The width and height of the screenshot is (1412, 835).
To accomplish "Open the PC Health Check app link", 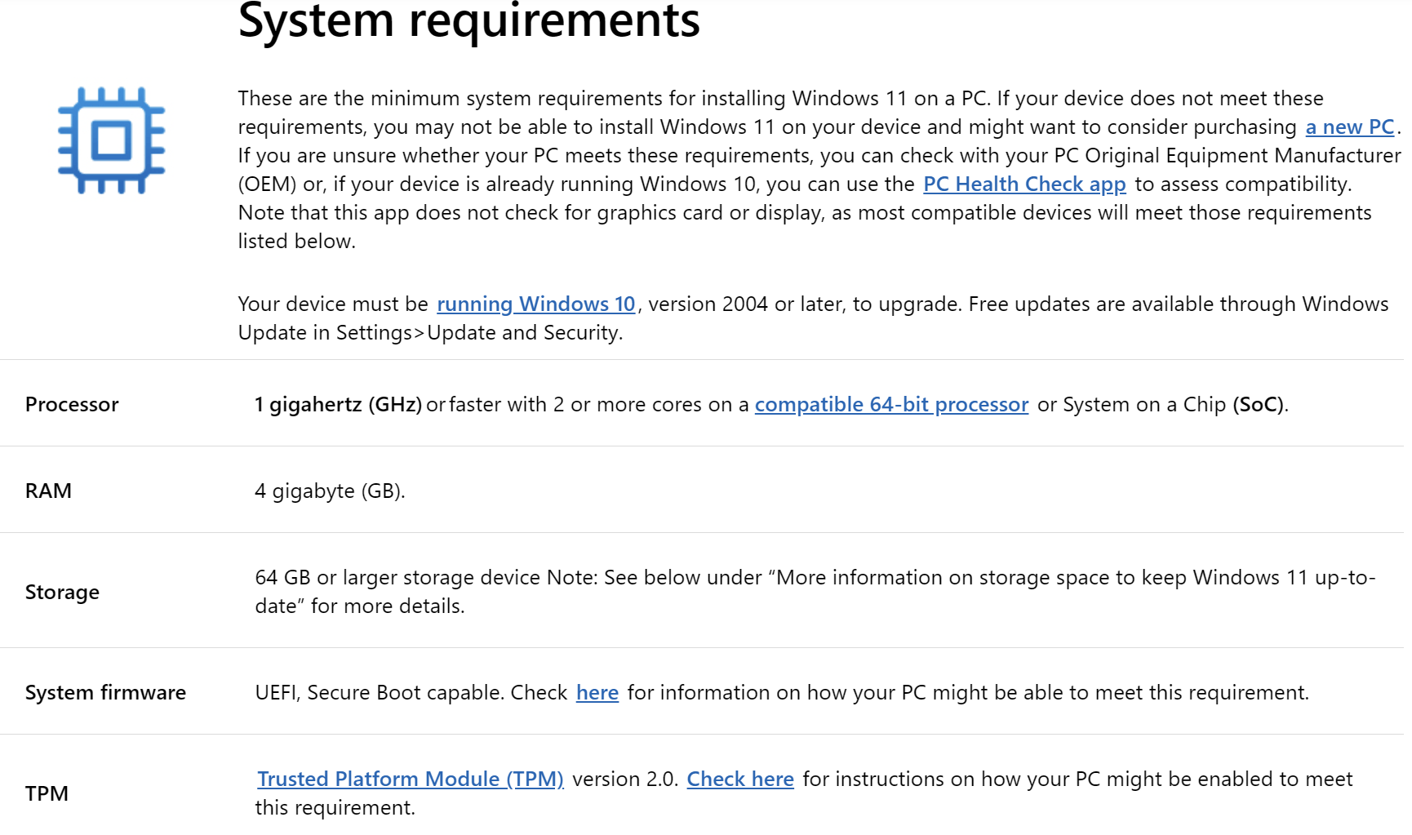I will click(x=1024, y=184).
